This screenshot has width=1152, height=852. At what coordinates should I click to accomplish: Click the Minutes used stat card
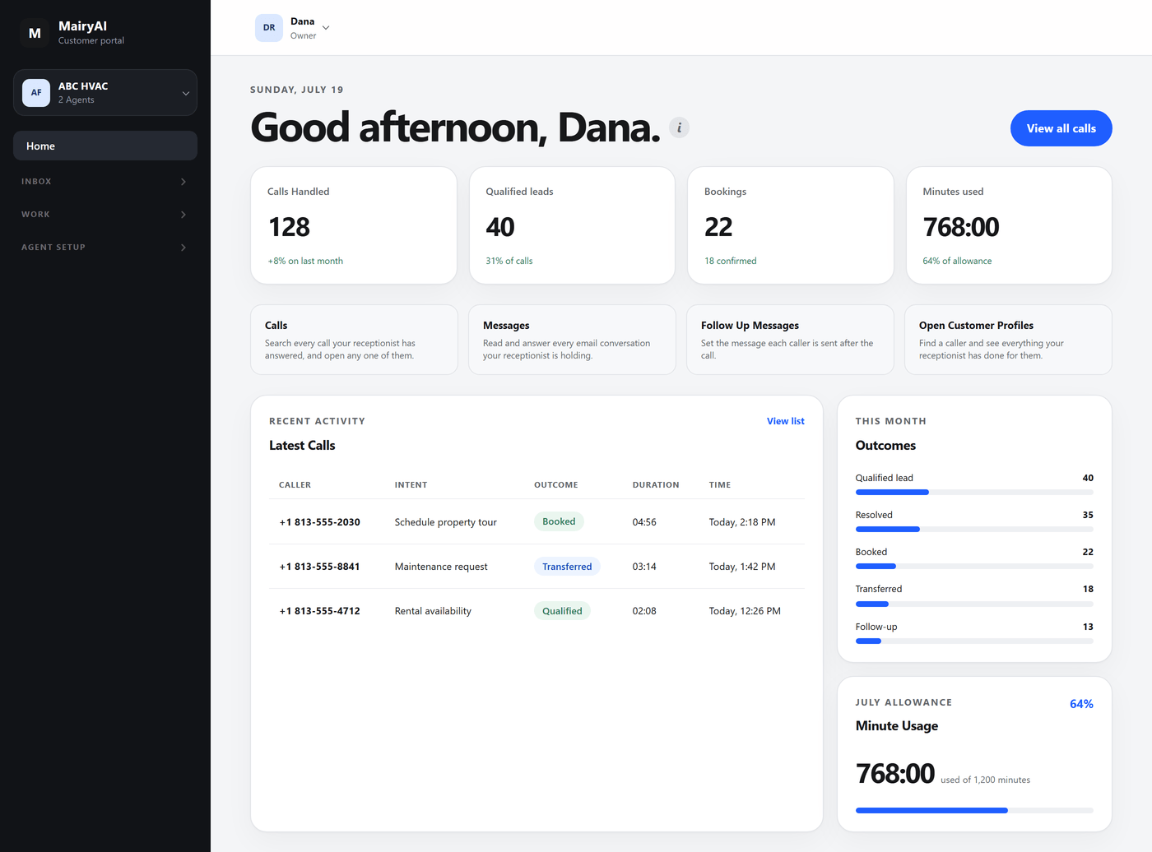[x=1009, y=225]
